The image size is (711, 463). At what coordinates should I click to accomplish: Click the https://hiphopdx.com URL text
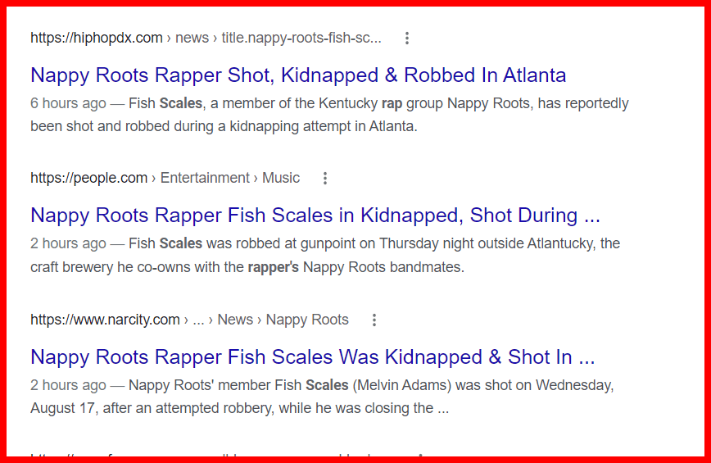click(97, 38)
